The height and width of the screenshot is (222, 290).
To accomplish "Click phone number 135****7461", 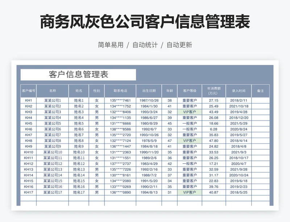I will 120,101.
